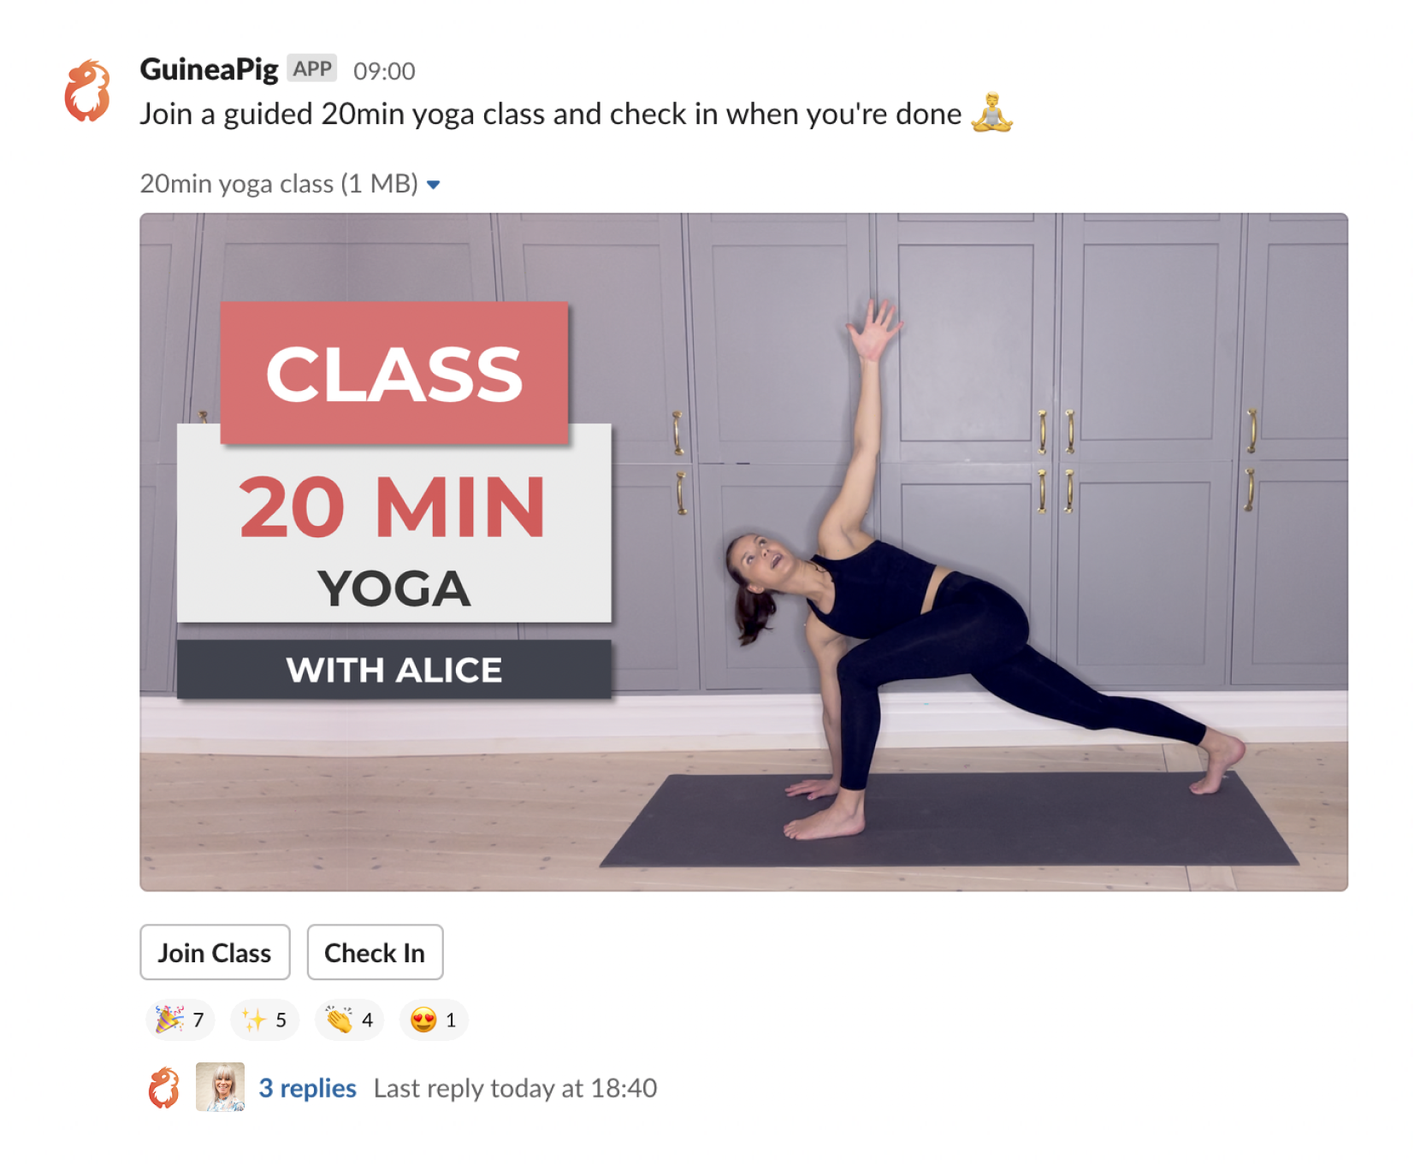Click the GuineaPig sender name
The width and height of the screenshot is (1414, 1165).
(209, 69)
